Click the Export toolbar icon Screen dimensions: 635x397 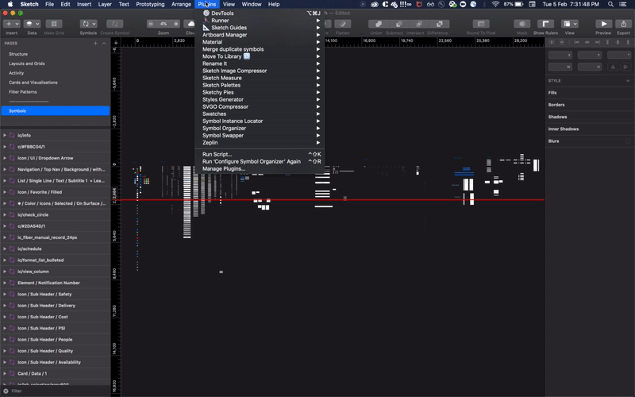[623, 24]
